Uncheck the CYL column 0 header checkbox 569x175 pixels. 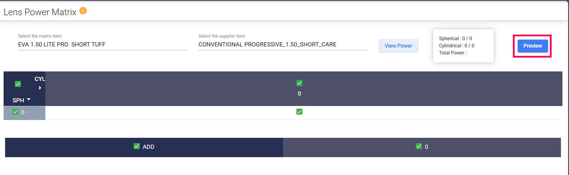[299, 83]
